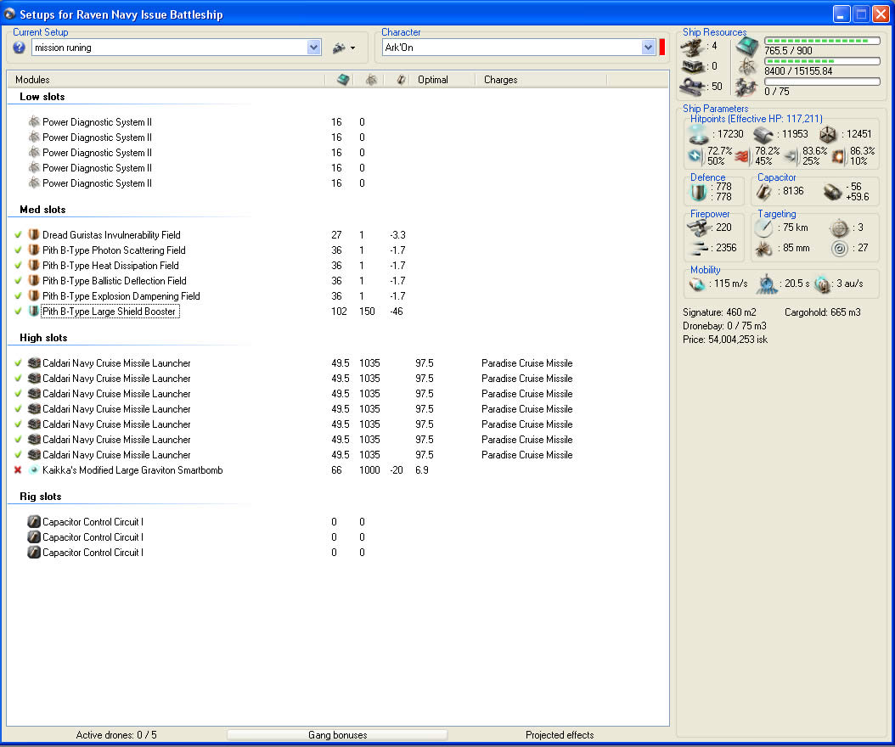Screen dimensions: 895x747
Task: Click the first Power Diagnostic System II icon
Action: 34,121
